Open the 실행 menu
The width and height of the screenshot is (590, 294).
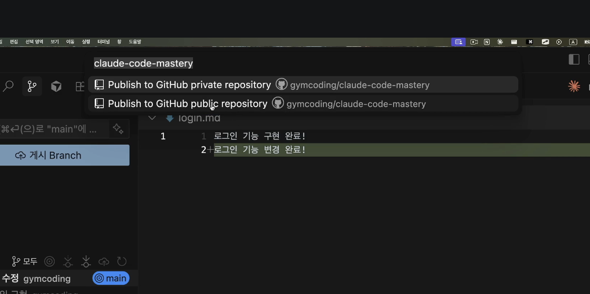click(86, 42)
